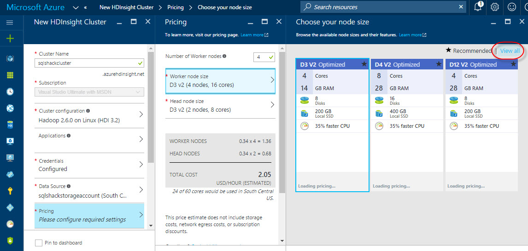Viewport: 528px width, 251px height.
Task: Open Head node size selection
Action: (x=220, y=106)
